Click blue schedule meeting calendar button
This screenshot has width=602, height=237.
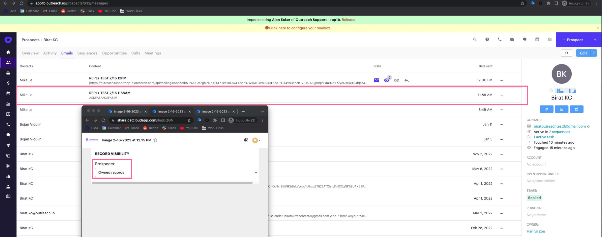pos(577,109)
